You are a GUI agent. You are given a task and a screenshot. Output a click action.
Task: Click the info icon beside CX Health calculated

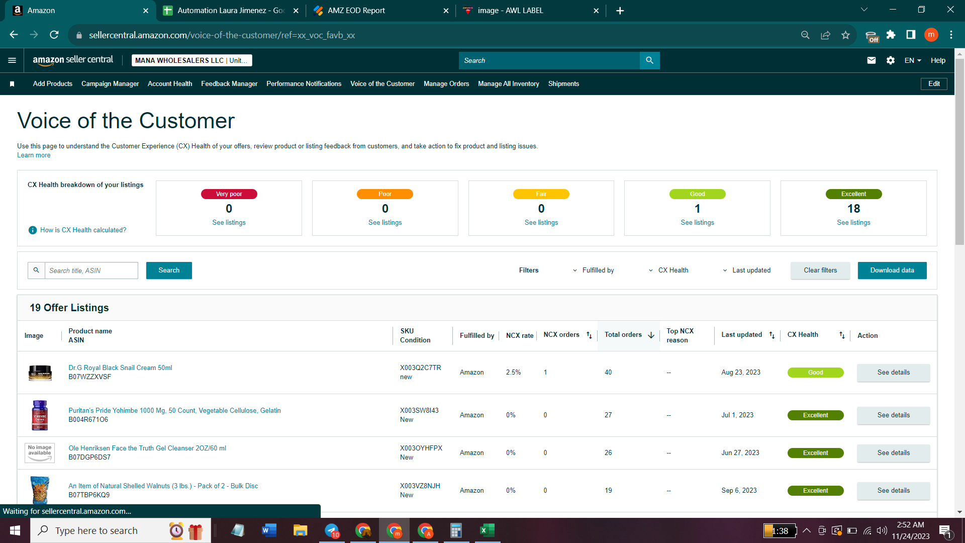coord(33,230)
